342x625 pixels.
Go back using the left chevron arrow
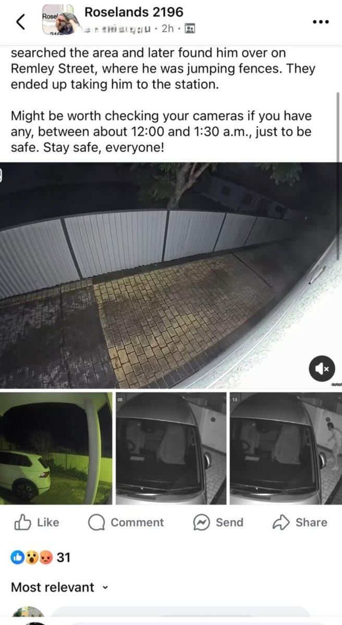coord(20,22)
